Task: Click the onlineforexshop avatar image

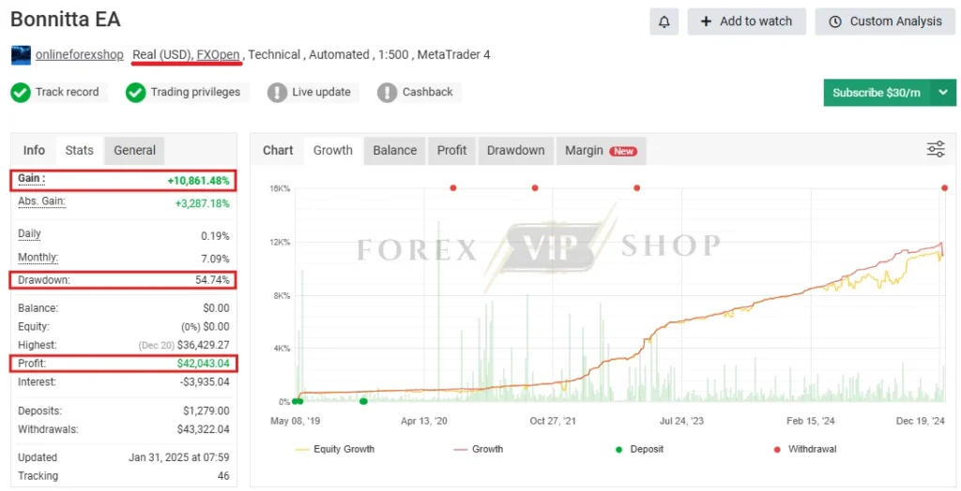Action: [21, 54]
